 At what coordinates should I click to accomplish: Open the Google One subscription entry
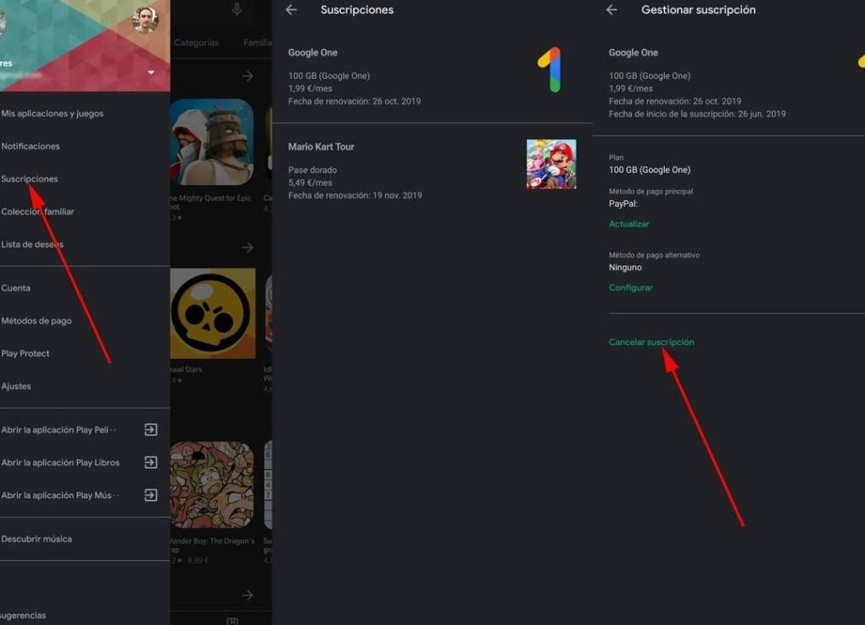click(405, 76)
